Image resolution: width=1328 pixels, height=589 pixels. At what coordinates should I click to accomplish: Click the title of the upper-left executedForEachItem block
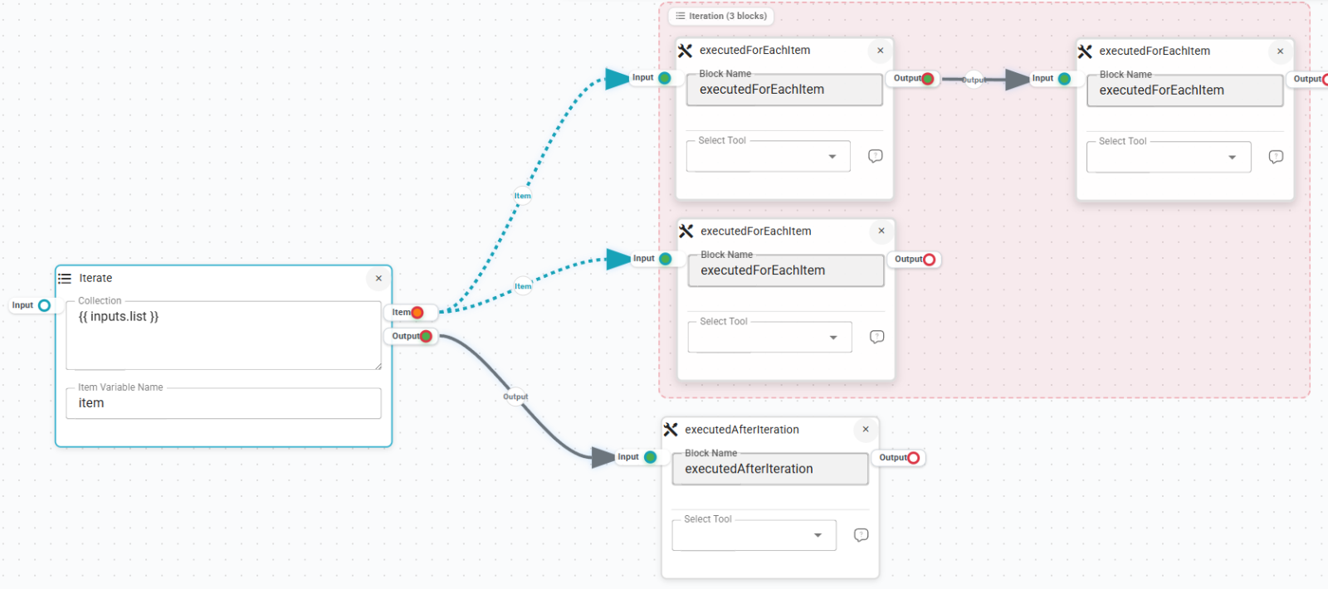pyautogui.click(x=754, y=51)
